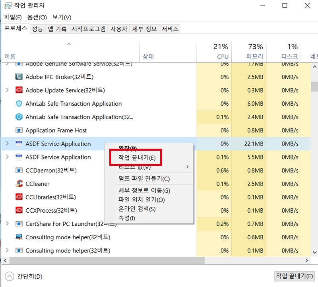Choose 작업 끝내기(E) in the context menu
Image resolution: width=318 pixels, height=287 pixels.
[x=137, y=157]
